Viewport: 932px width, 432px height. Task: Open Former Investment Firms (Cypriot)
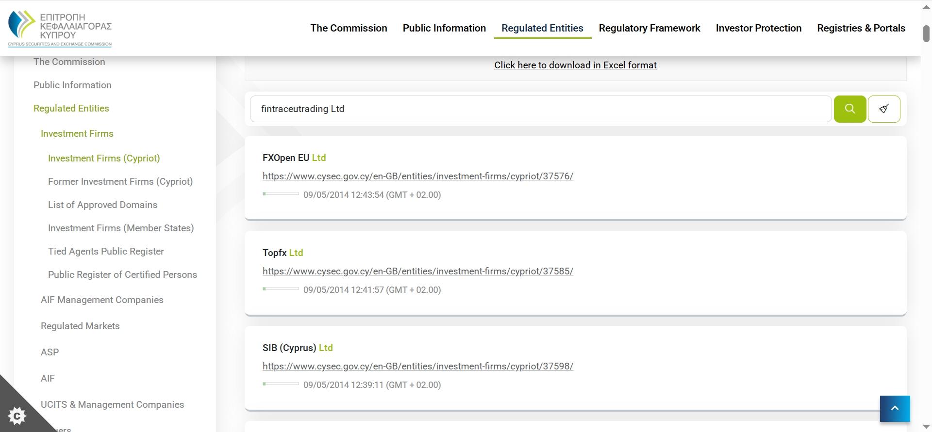click(x=120, y=181)
